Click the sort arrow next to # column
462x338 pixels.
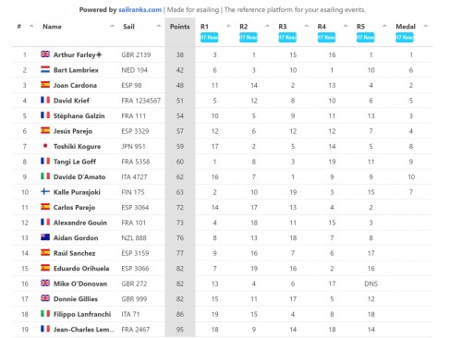point(31,26)
